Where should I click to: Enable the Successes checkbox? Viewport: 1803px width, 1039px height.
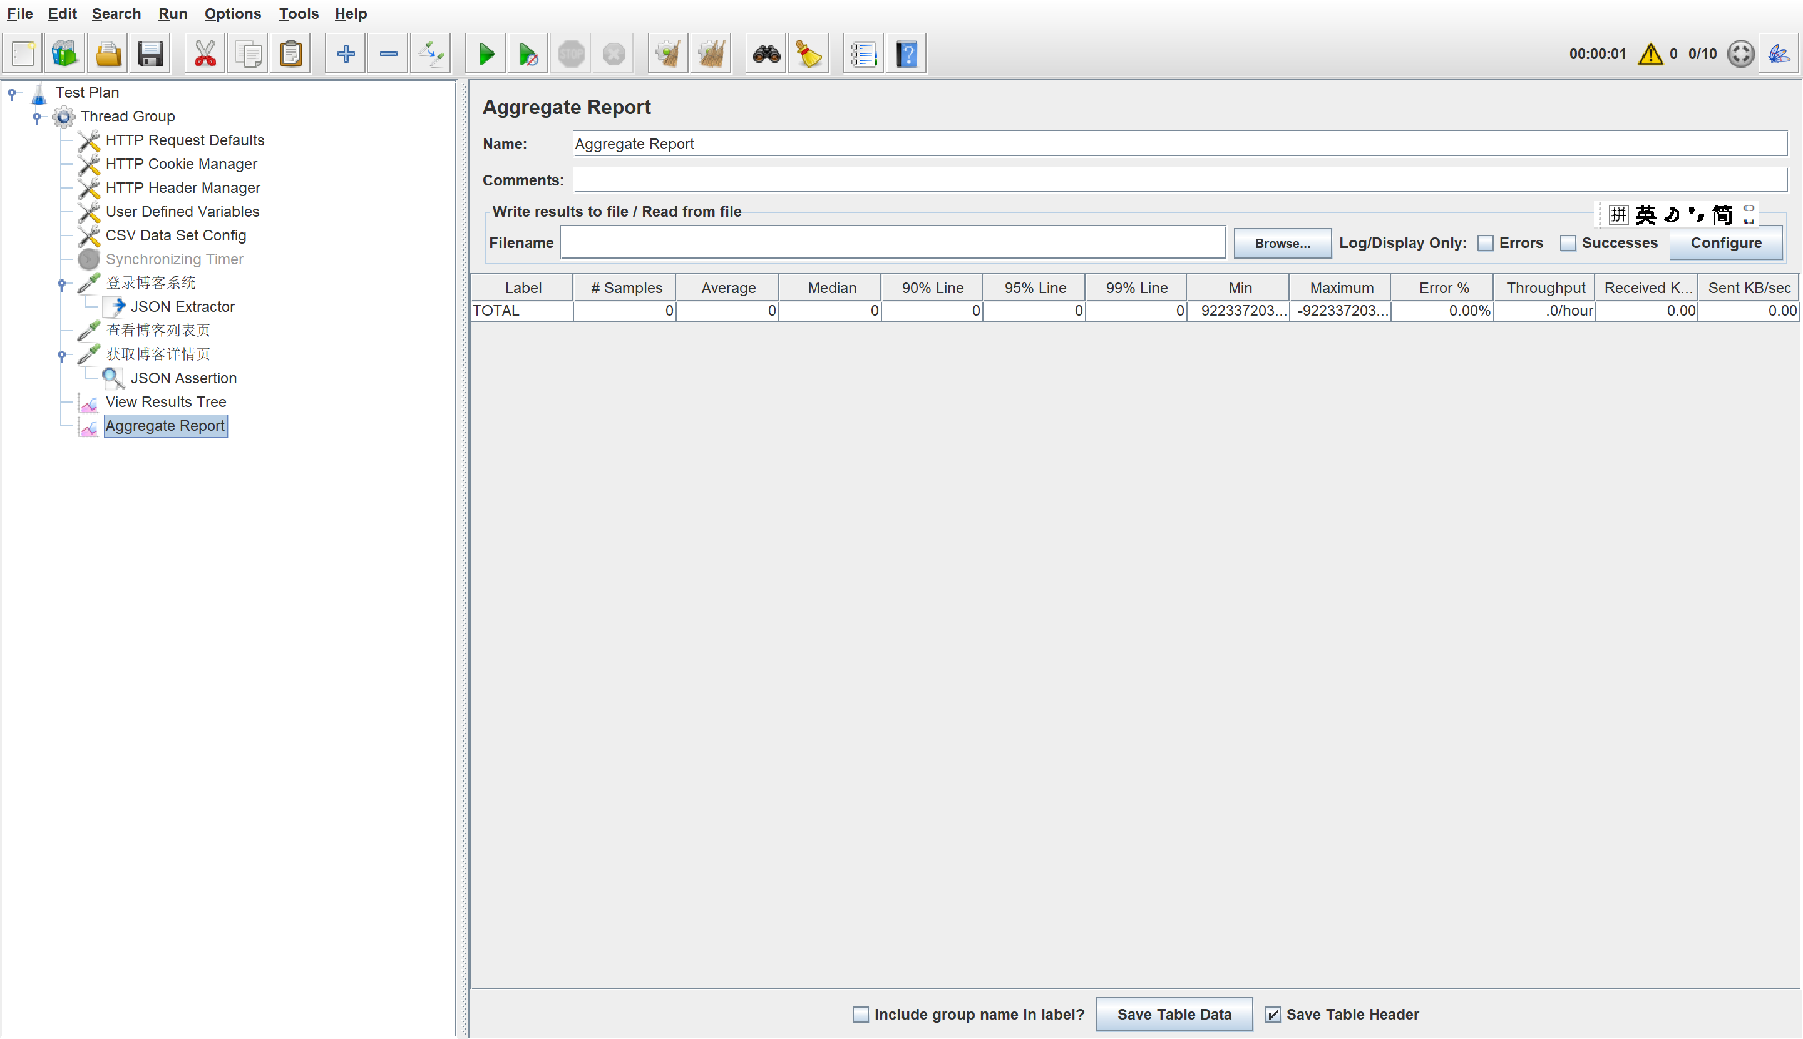click(x=1568, y=244)
